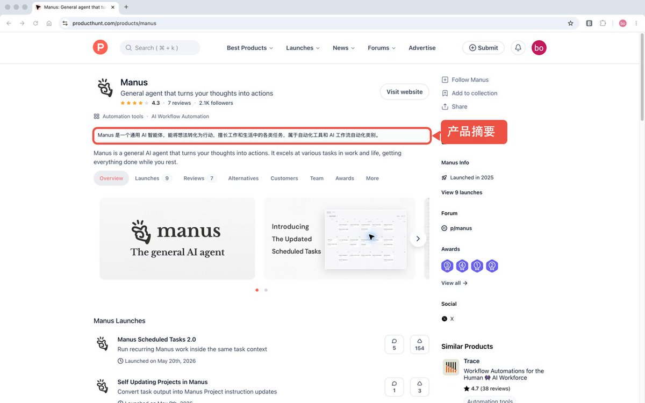Select the number 1 award badge
Viewport: 645px width, 403px height.
pyautogui.click(x=477, y=265)
